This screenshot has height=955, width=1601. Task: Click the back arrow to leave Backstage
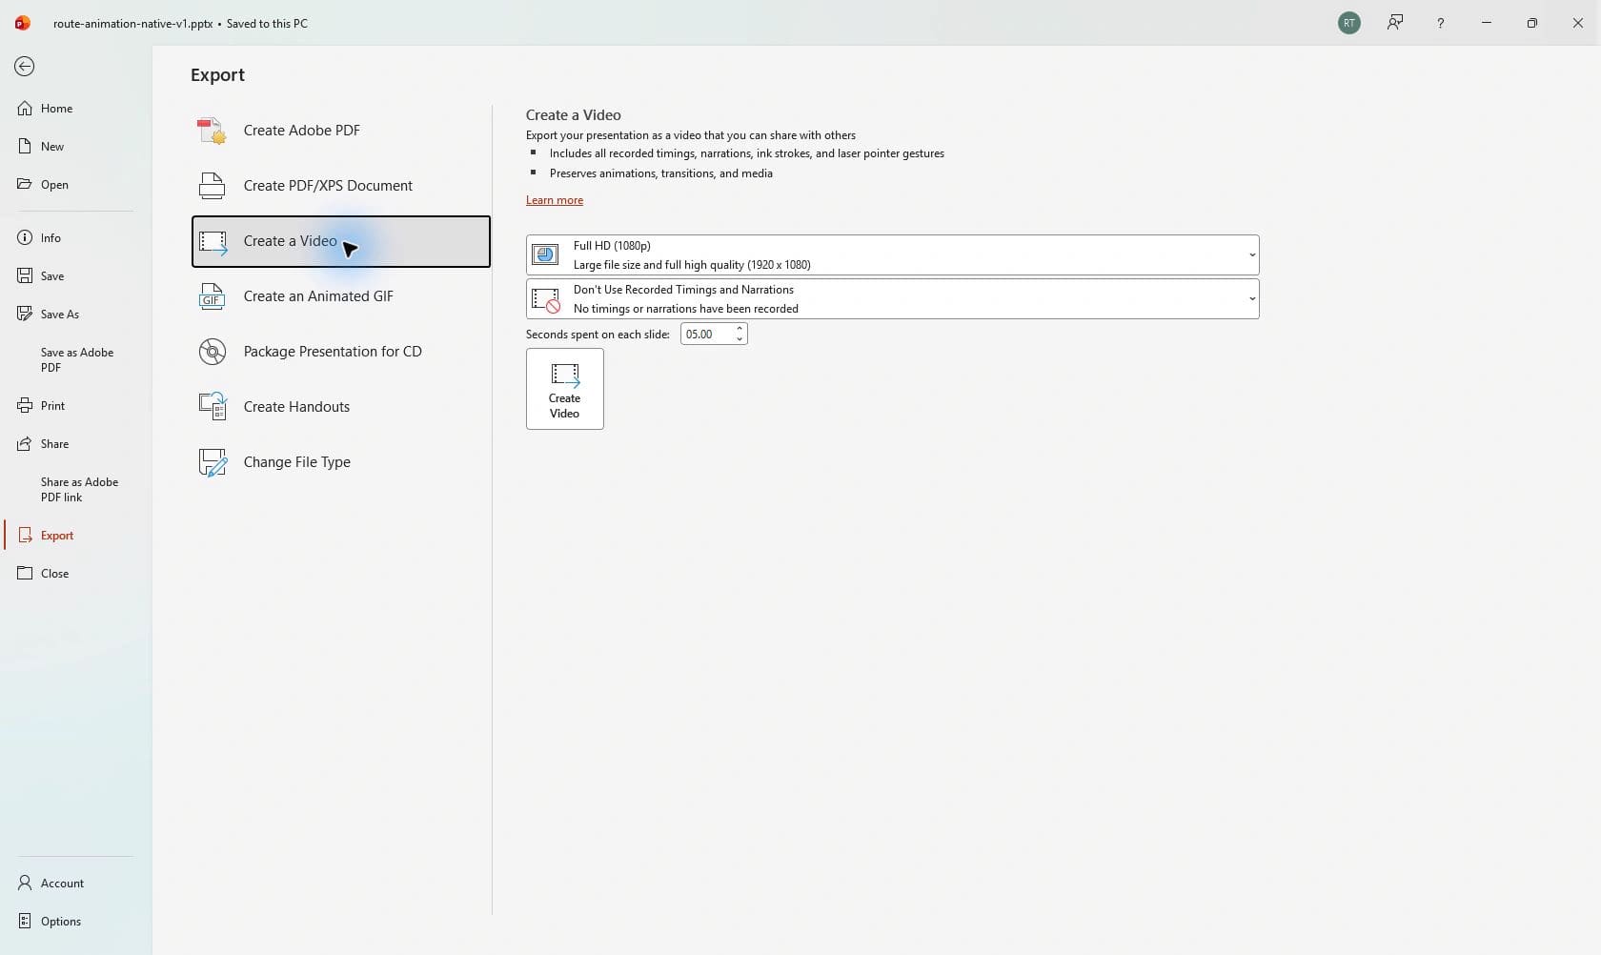[x=25, y=67]
